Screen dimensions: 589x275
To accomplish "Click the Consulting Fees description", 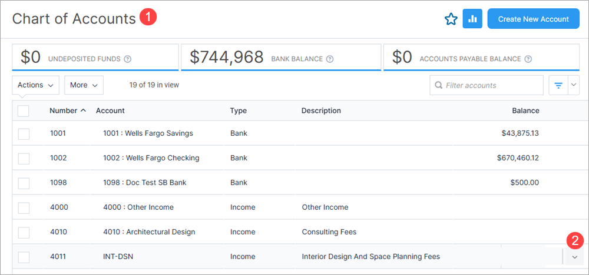I will click(329, 232).
